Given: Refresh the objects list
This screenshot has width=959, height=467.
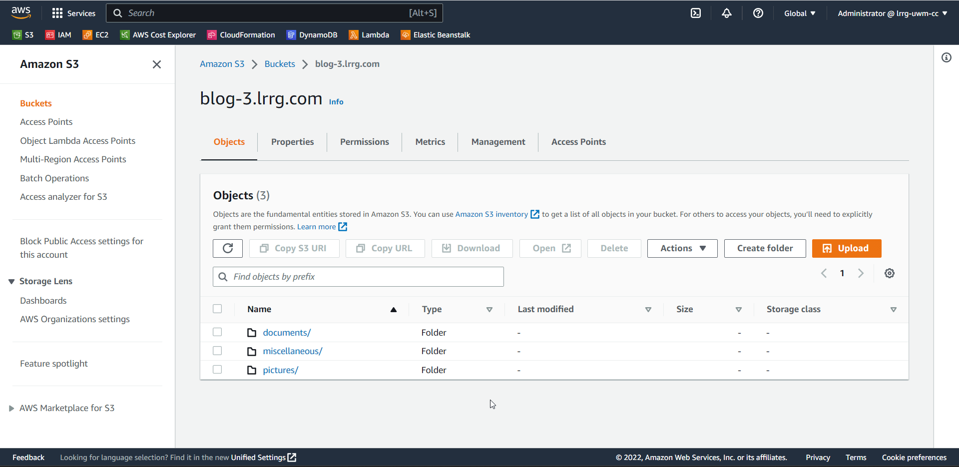Looking at the screenshot, I should [x=228, y=248].
